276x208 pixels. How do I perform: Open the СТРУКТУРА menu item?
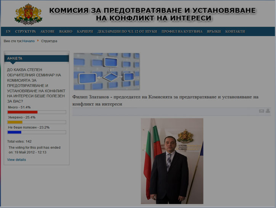26,31
